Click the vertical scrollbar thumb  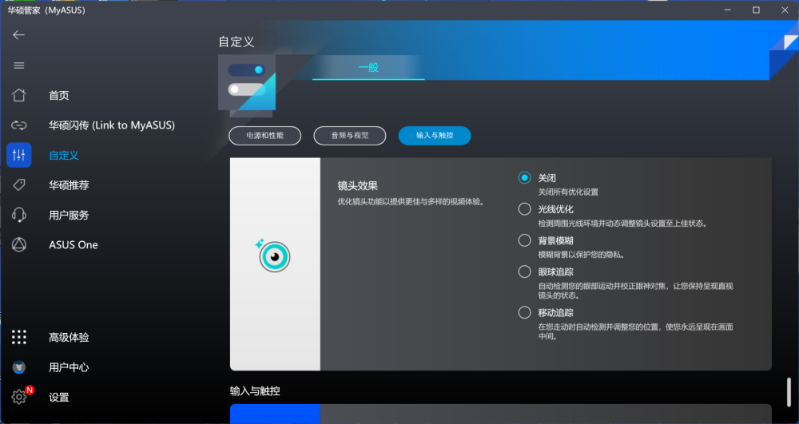coord(789,392)
